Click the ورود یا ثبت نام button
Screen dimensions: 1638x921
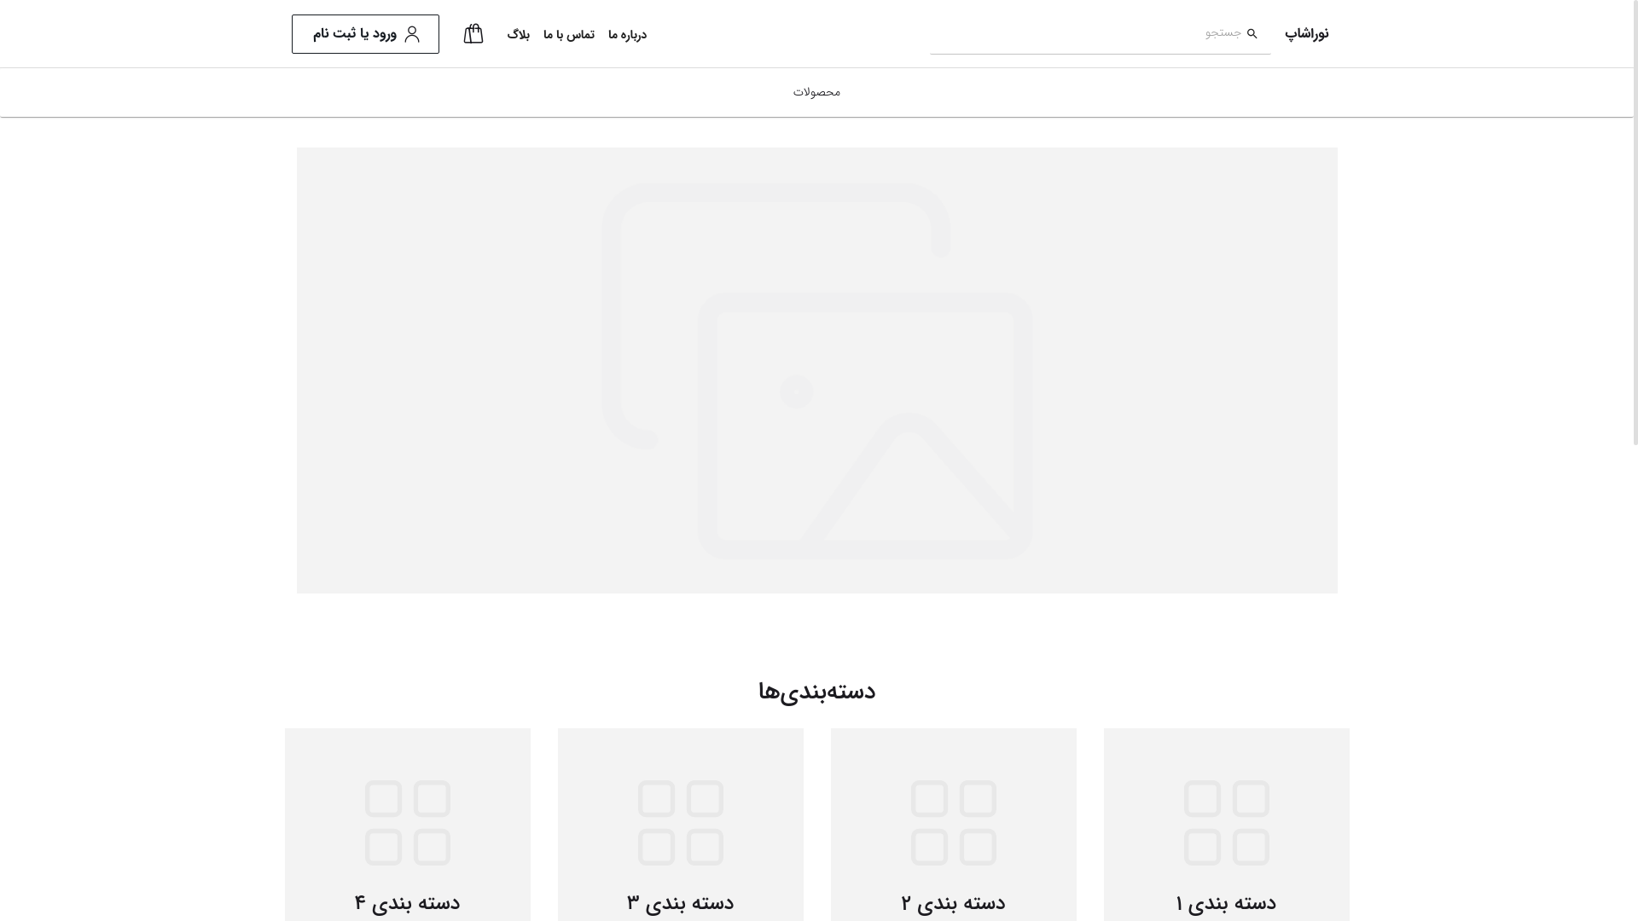tap(365, 34)
